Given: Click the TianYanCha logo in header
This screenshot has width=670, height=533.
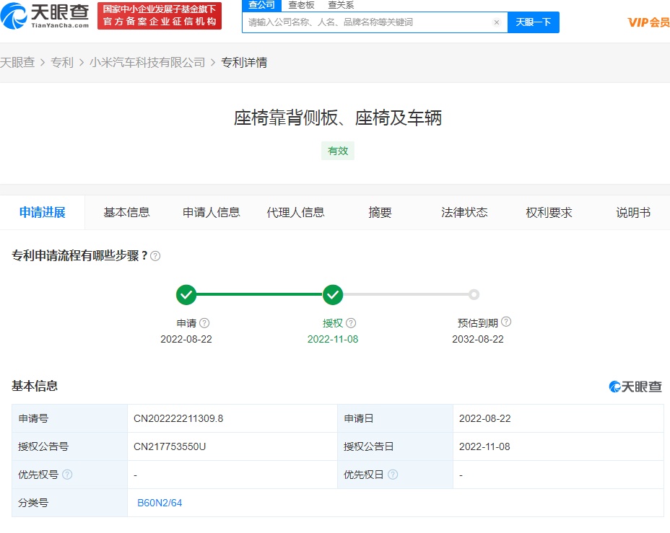Looking at the screenshot, I should [45, 16].
